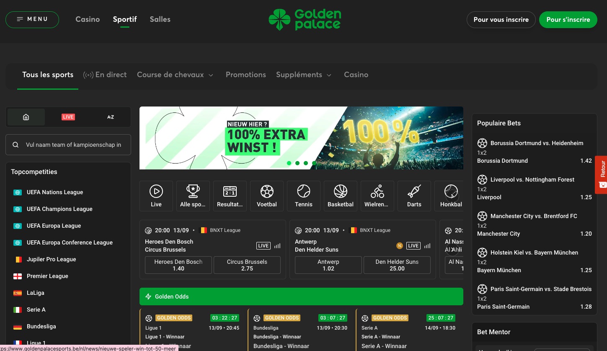Expand the Course de chevaux dropdown

[x=175, y=75]
